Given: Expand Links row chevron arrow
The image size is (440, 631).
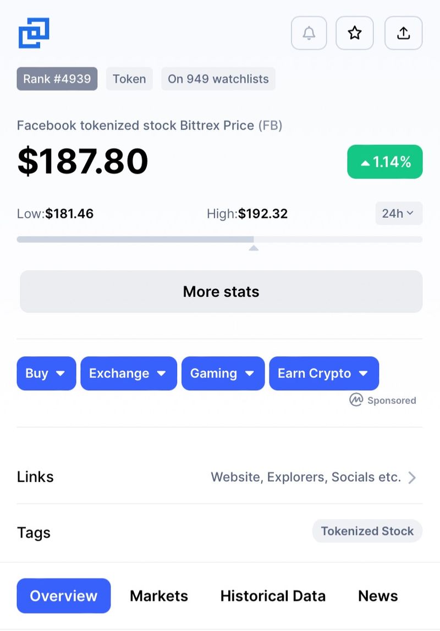Looking at the screenshot, I should 412,478.
